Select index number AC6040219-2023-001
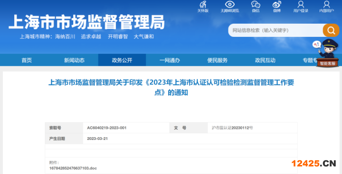The height and width of the screenshot is (174, 342). point(107,128)
